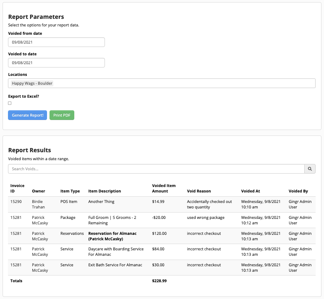Viewport: 324px width, 299px height.
Task: Click the $84.00 amount
Action: point(158,249)
